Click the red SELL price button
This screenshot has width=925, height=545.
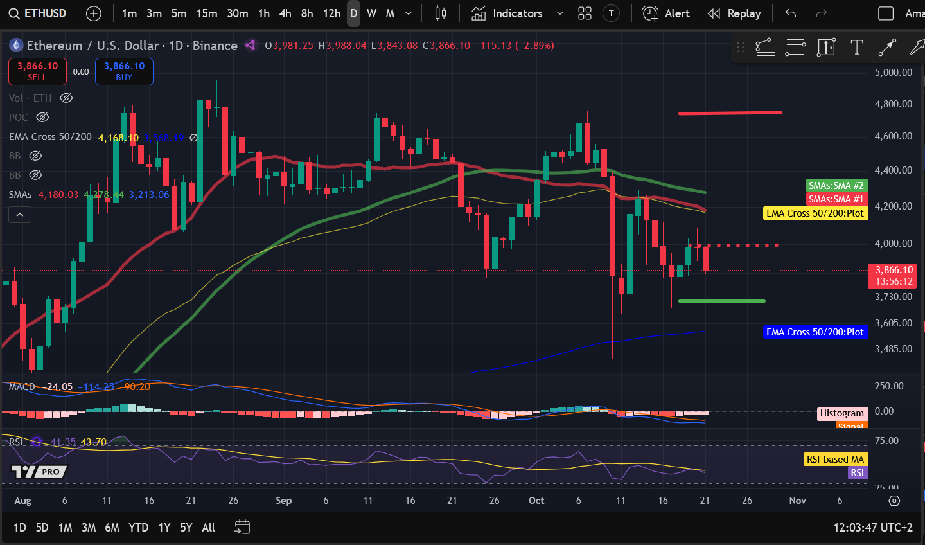[x=37, y=71]
